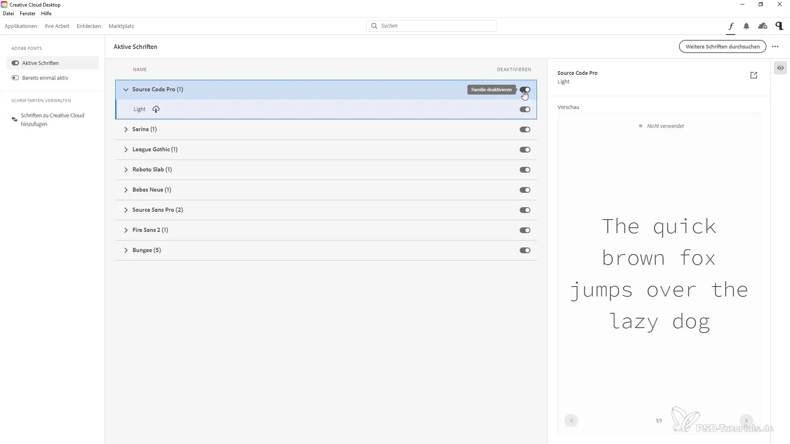Click the Creative Cloud app logo in title bar

(x=4, y=5)
